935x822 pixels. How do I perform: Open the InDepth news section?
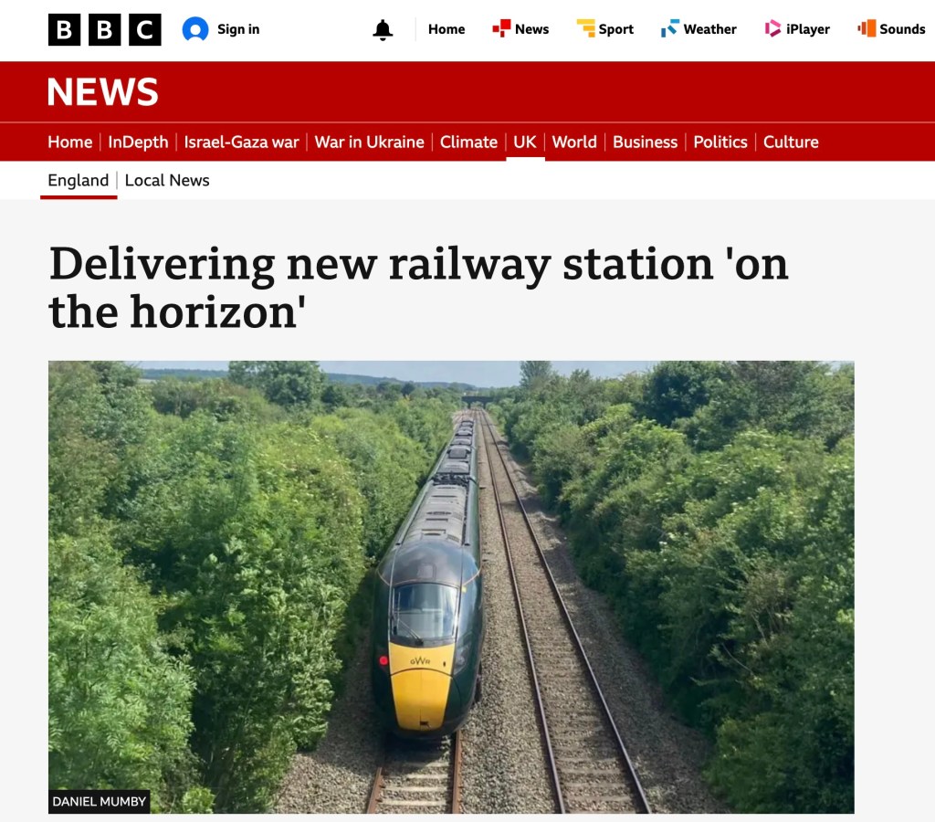pyautogui.click(x=138, y=142)
